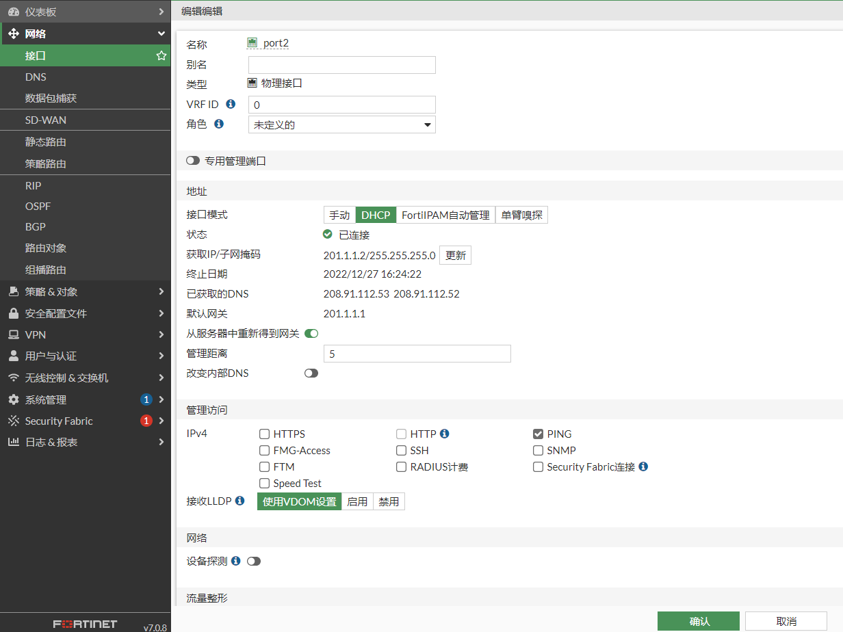This screenshot has height=632, width=843.
Task: Expand the 策略 & 对象 sidebar menu
Action: coord(85,291)
